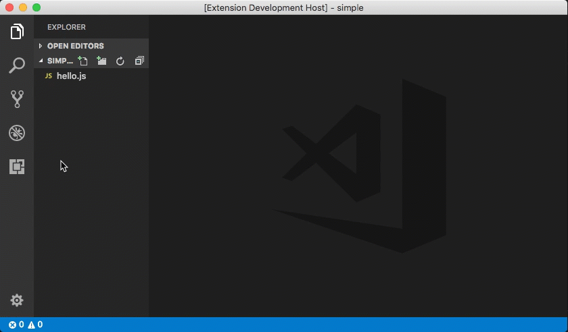Image resolution: width=568 pixels, height=332 pixels.
Task: Click the New Folder icon
Action: click(102, 61)
